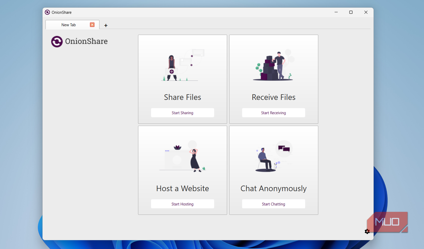Select the Share Files card
The image size is (424, 249).
click(182, 79)
